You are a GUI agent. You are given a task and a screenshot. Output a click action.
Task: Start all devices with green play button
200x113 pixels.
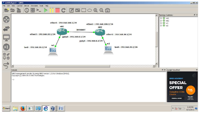[x=46, y=10]
